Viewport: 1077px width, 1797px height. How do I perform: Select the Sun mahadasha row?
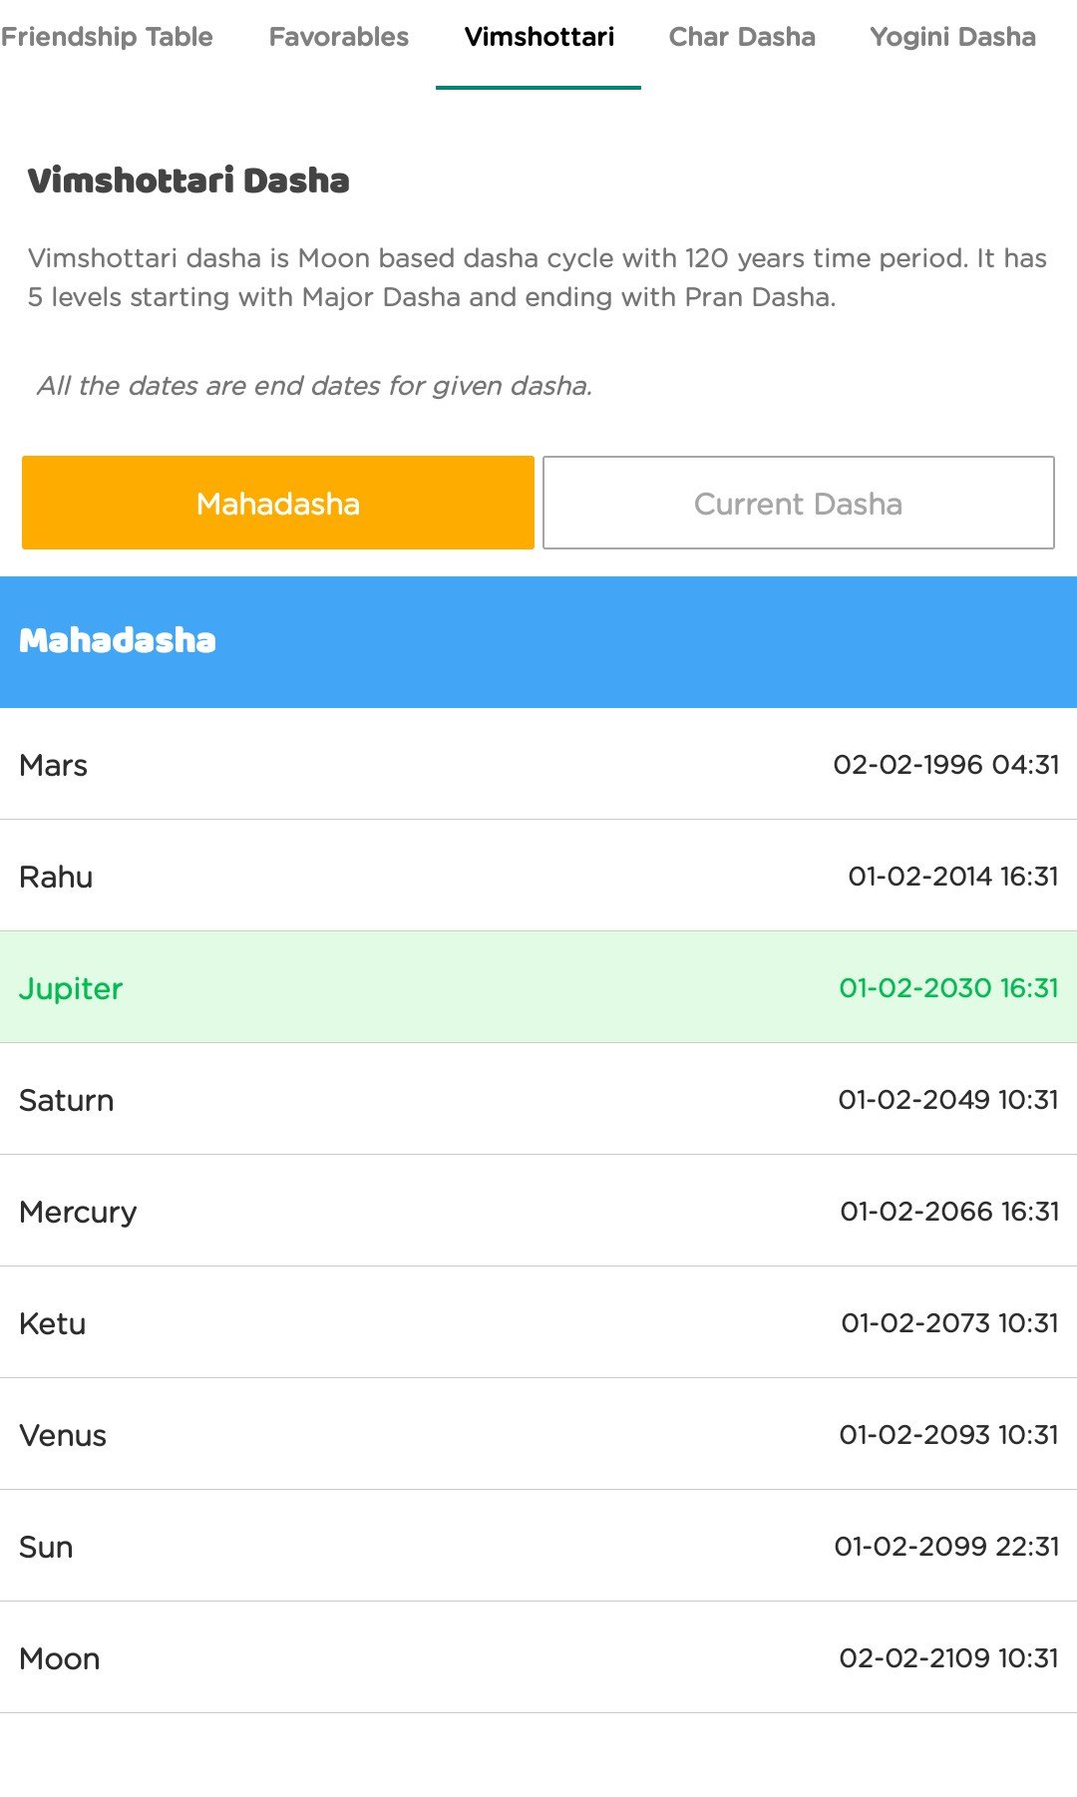point(538,1547)
